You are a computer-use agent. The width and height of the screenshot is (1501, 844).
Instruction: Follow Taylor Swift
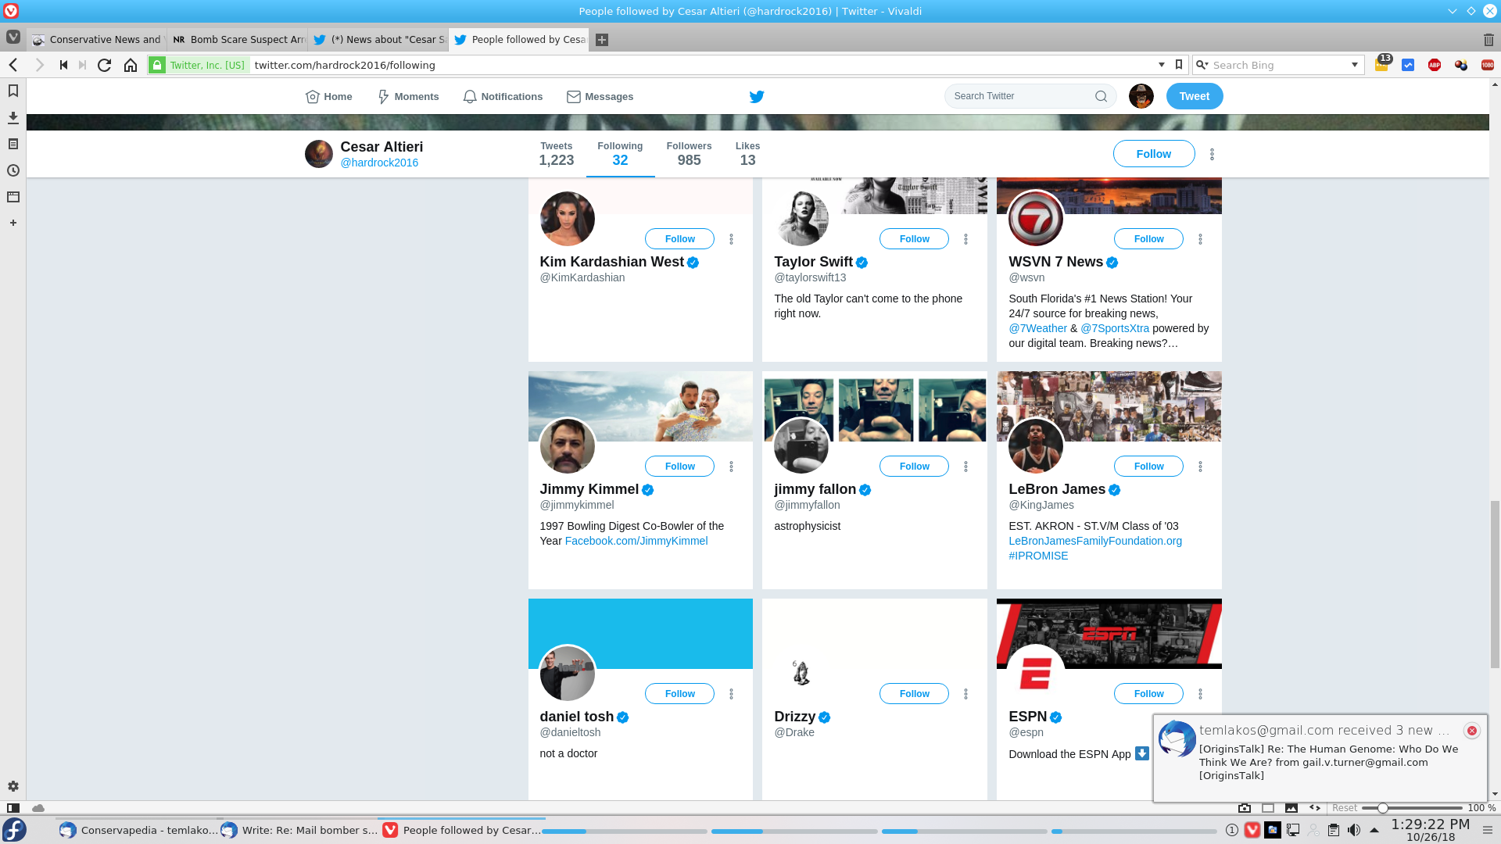[913, 239]
